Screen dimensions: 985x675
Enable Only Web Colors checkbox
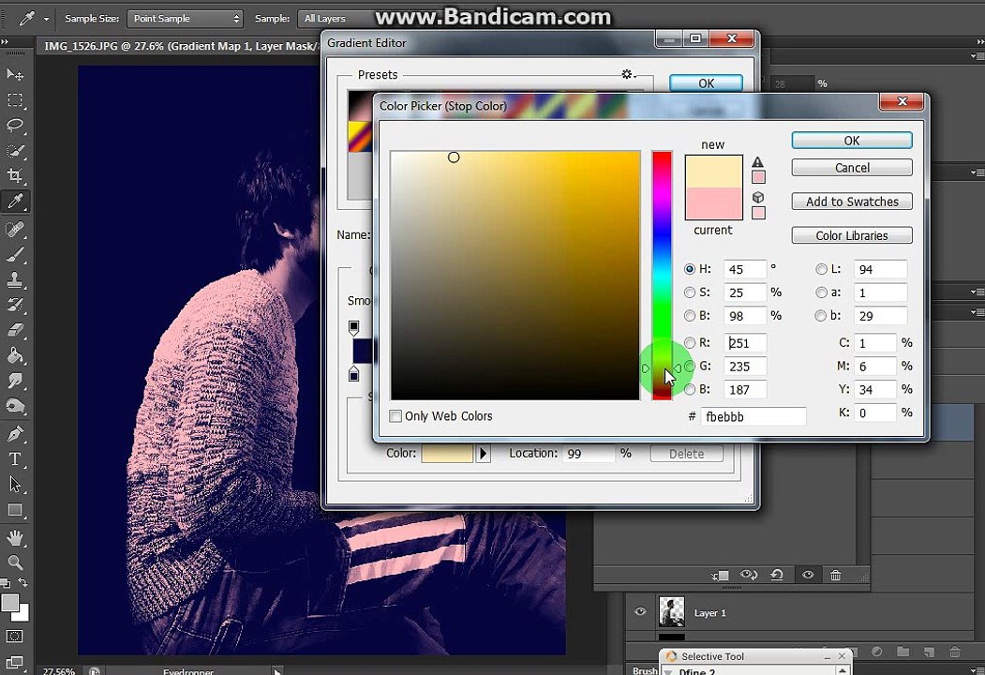click(x=395, y=416)
